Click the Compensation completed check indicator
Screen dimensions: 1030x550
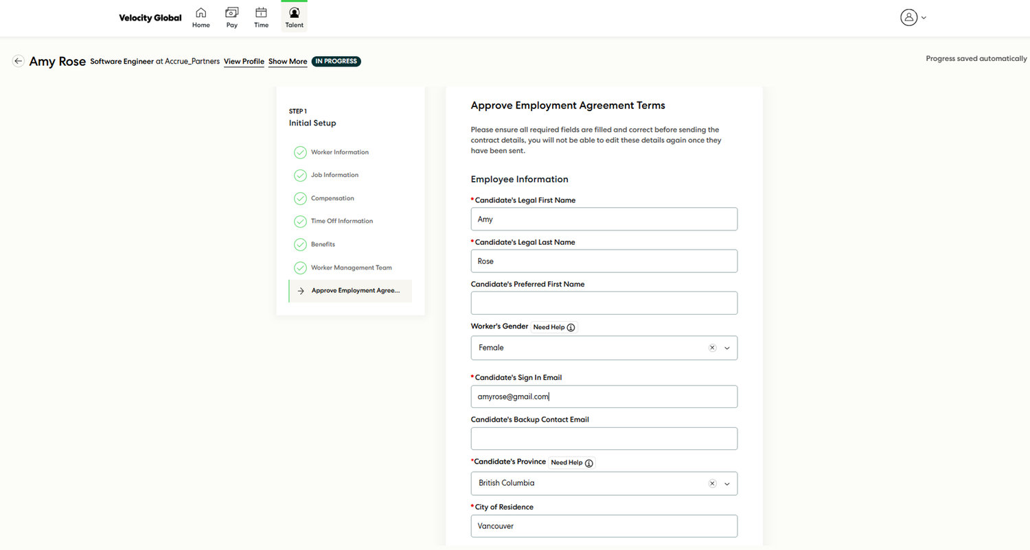click(x=300, y=198)
